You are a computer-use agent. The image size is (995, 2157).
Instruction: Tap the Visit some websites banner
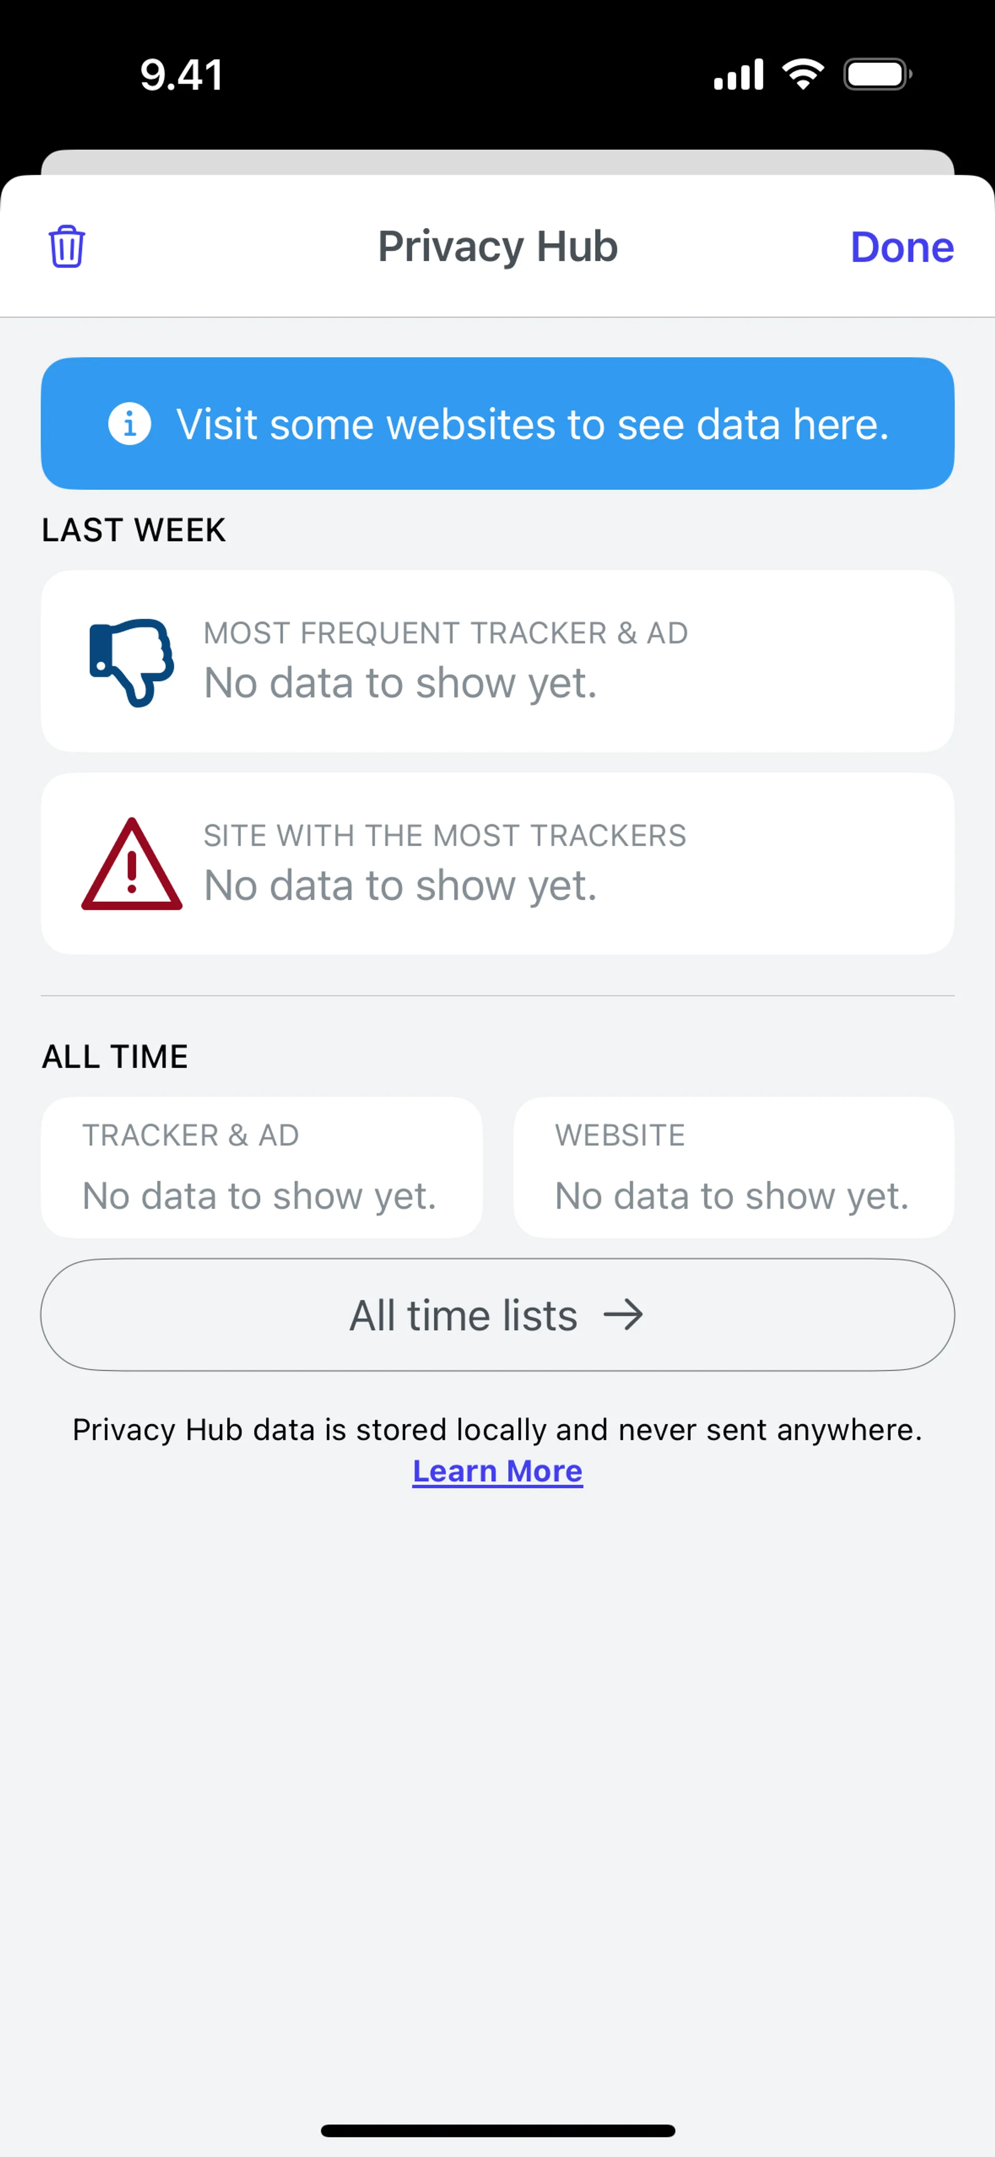[497, 424]
